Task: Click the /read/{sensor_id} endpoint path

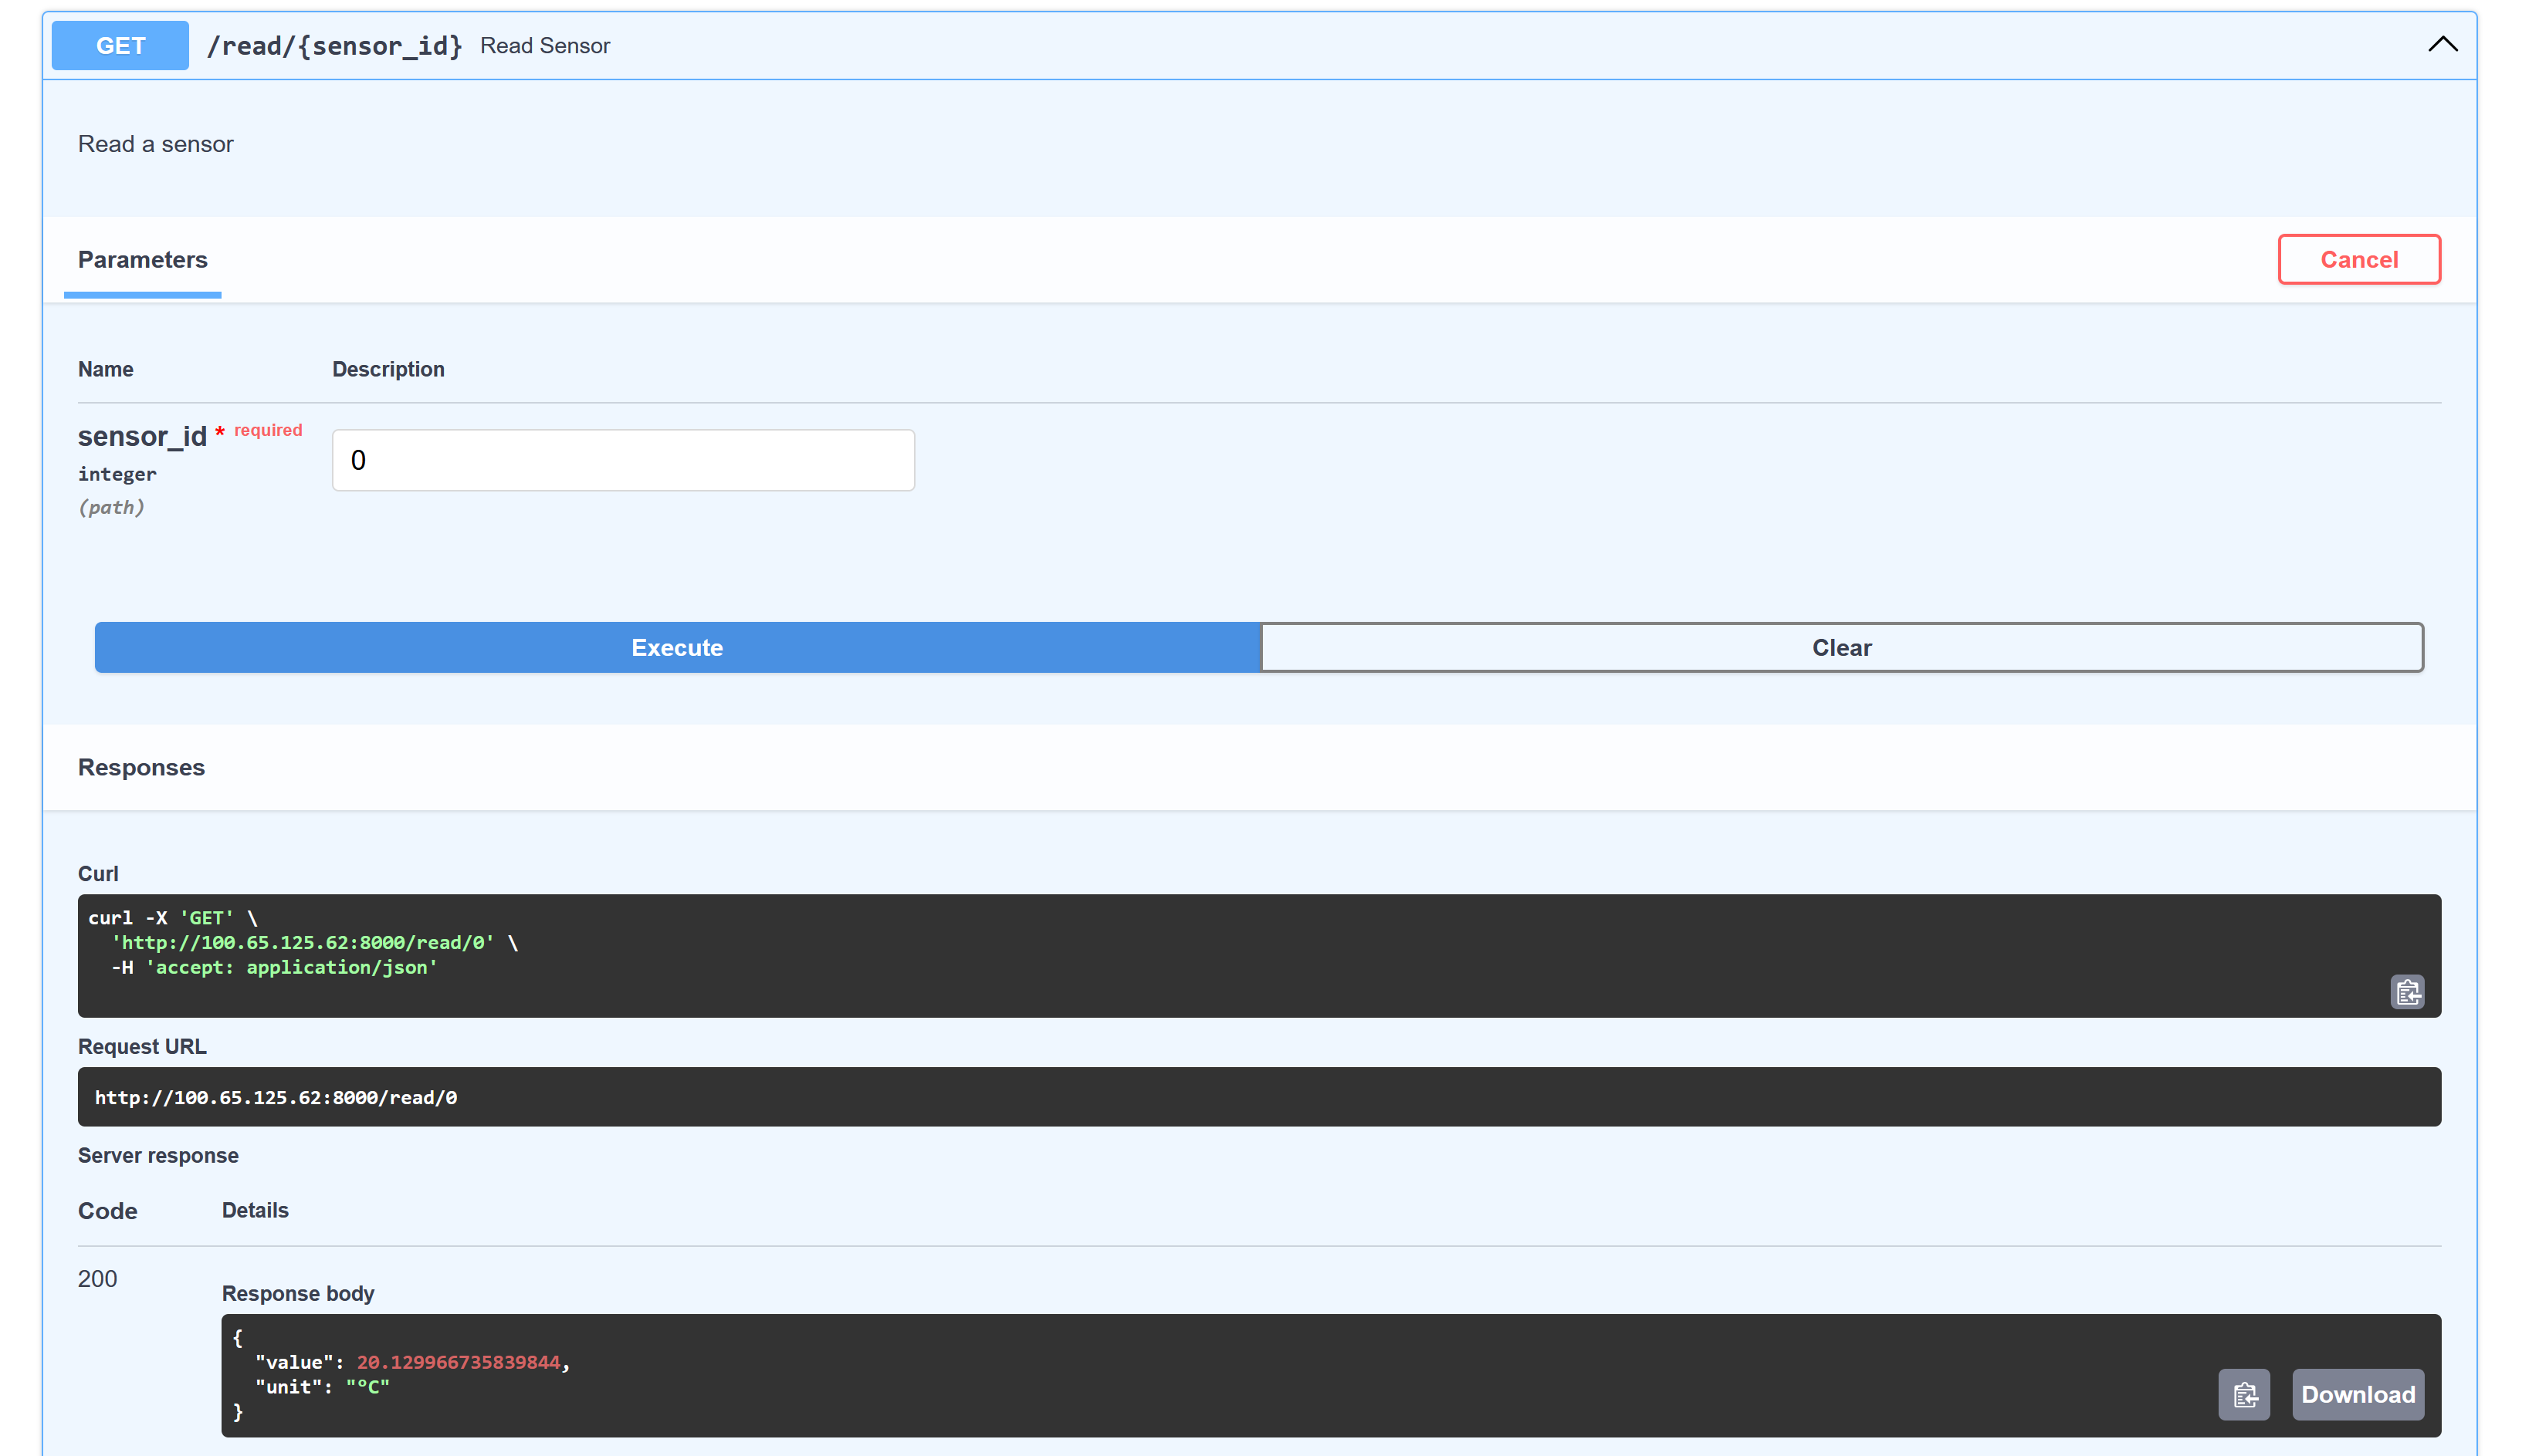Action: pos(334,45)
